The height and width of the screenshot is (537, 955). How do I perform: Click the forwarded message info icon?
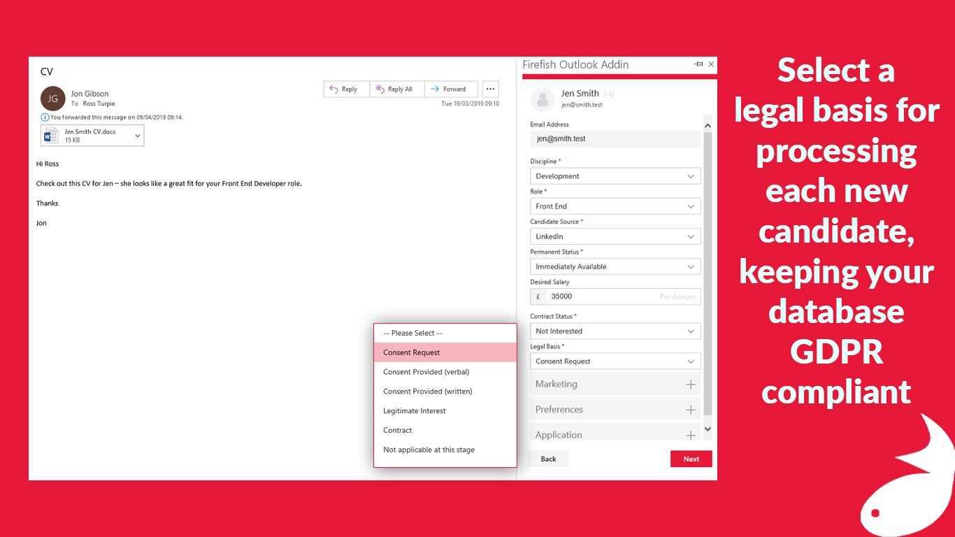pyautogui.click(x=45, y=117)
